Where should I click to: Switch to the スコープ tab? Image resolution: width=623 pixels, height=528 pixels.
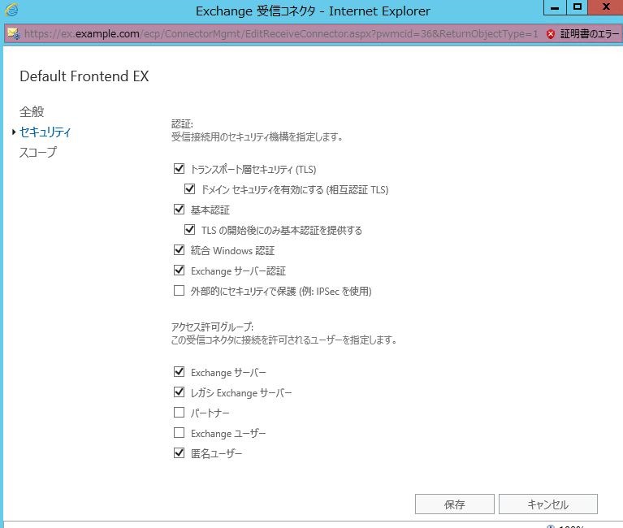(38, 152)
